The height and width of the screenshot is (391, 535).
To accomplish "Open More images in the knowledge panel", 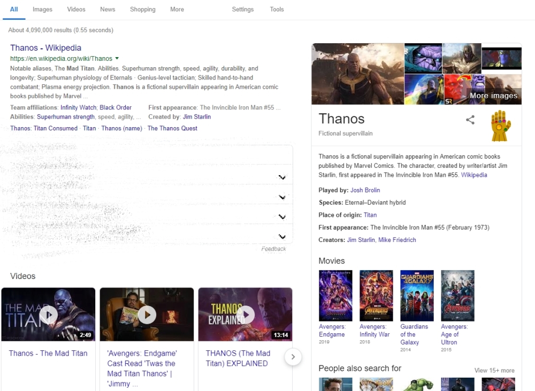I will 493,96.
